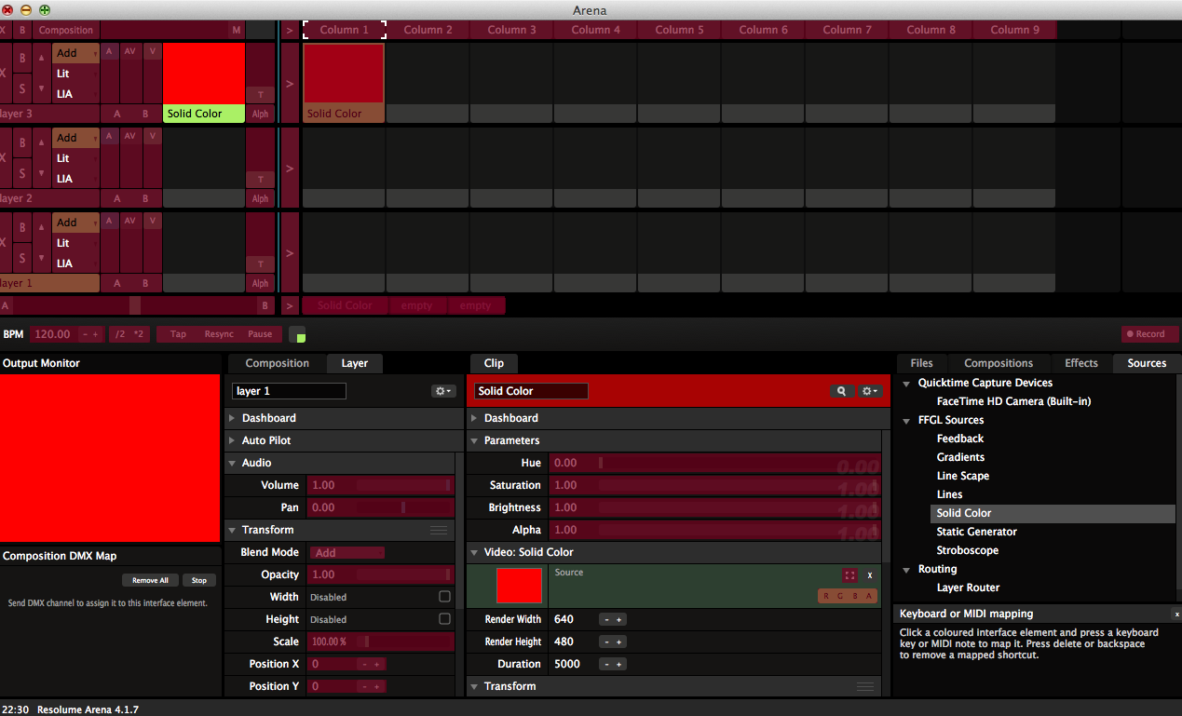Open the Composition tab
This screenshot has height=716, width=1182.
pos(277,363)
